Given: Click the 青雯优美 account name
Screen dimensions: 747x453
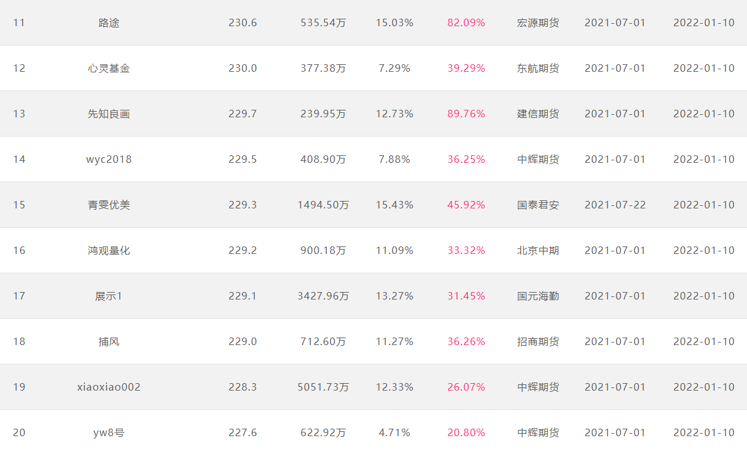Looking at the screenshot, I should 109,205.
